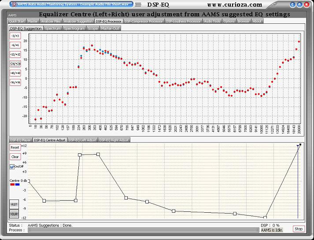Select the DSP-EQ Centre Adjust tab
The height and width of the screenshot is (240, 314).
click(50, 140)
